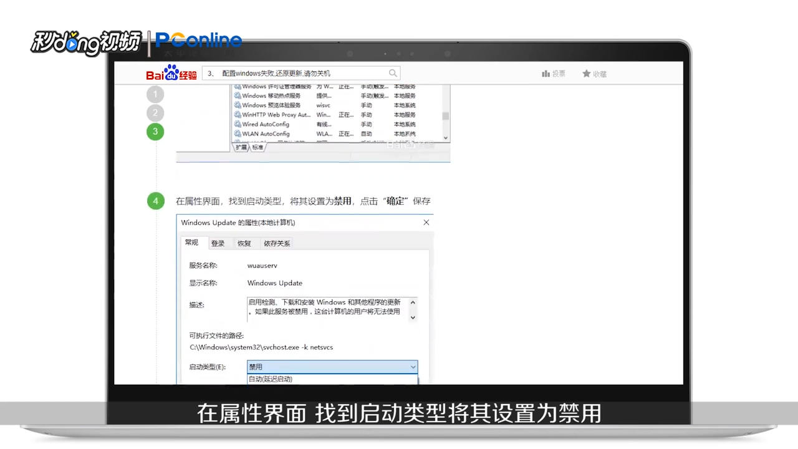Click the 自动 startup type cell
The height and width of the screenshot is (449, 798).
point(366,133)
